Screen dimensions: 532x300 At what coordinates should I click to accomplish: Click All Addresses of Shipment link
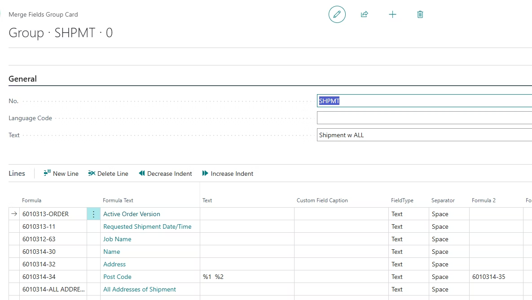140,289
